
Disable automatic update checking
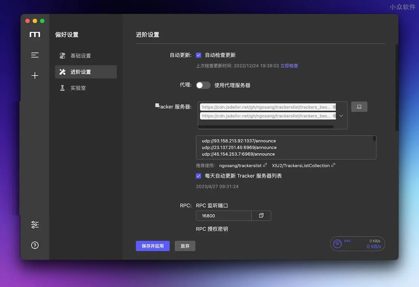pos(198,55)
